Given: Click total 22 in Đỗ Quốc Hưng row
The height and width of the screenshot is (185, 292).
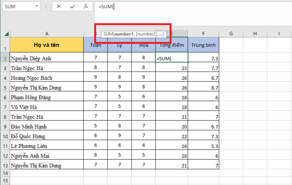Looking at the screenshot, I should pos(172,135).
